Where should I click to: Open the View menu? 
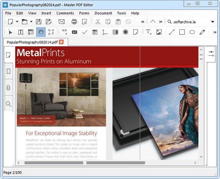32,13
